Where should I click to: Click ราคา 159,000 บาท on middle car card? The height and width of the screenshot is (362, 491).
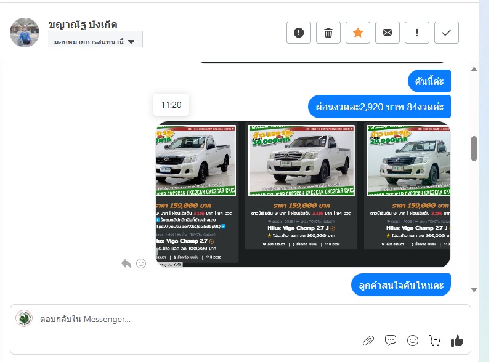(x=301, y=206)
